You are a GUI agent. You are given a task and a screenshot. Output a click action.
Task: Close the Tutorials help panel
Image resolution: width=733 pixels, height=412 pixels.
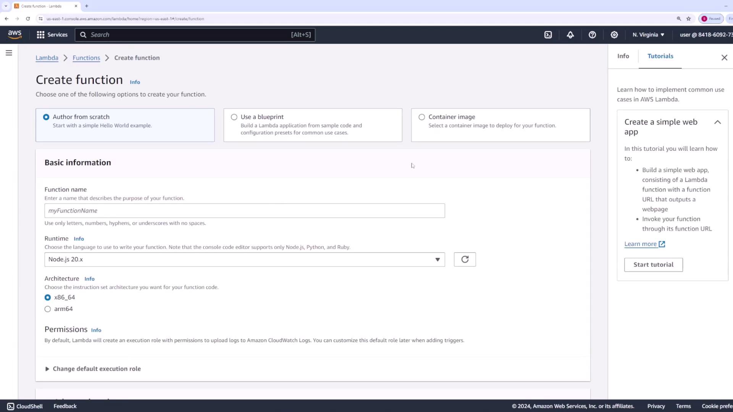click(724, 58)
